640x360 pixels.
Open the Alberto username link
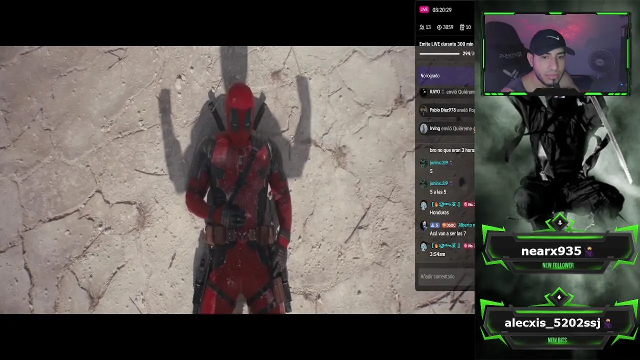[466, 225]
